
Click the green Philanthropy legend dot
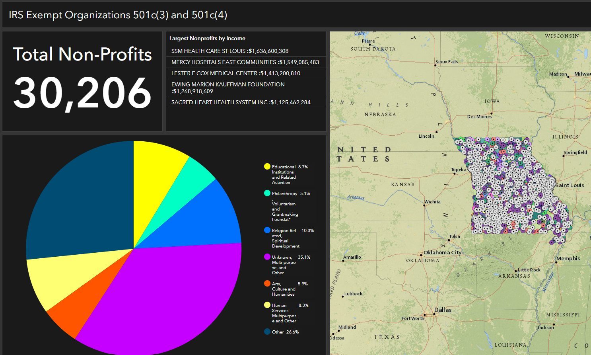266,193
